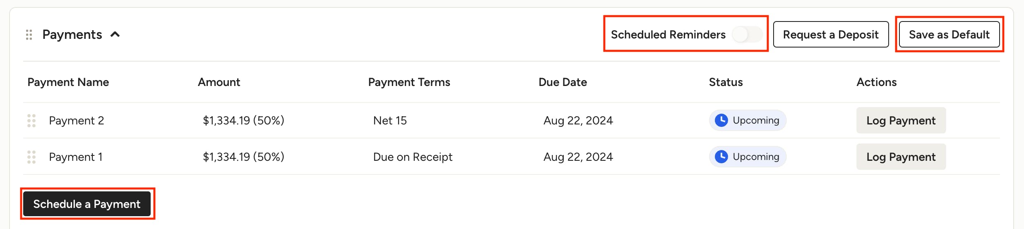Log payment for Payment 1

coord(901,157)
